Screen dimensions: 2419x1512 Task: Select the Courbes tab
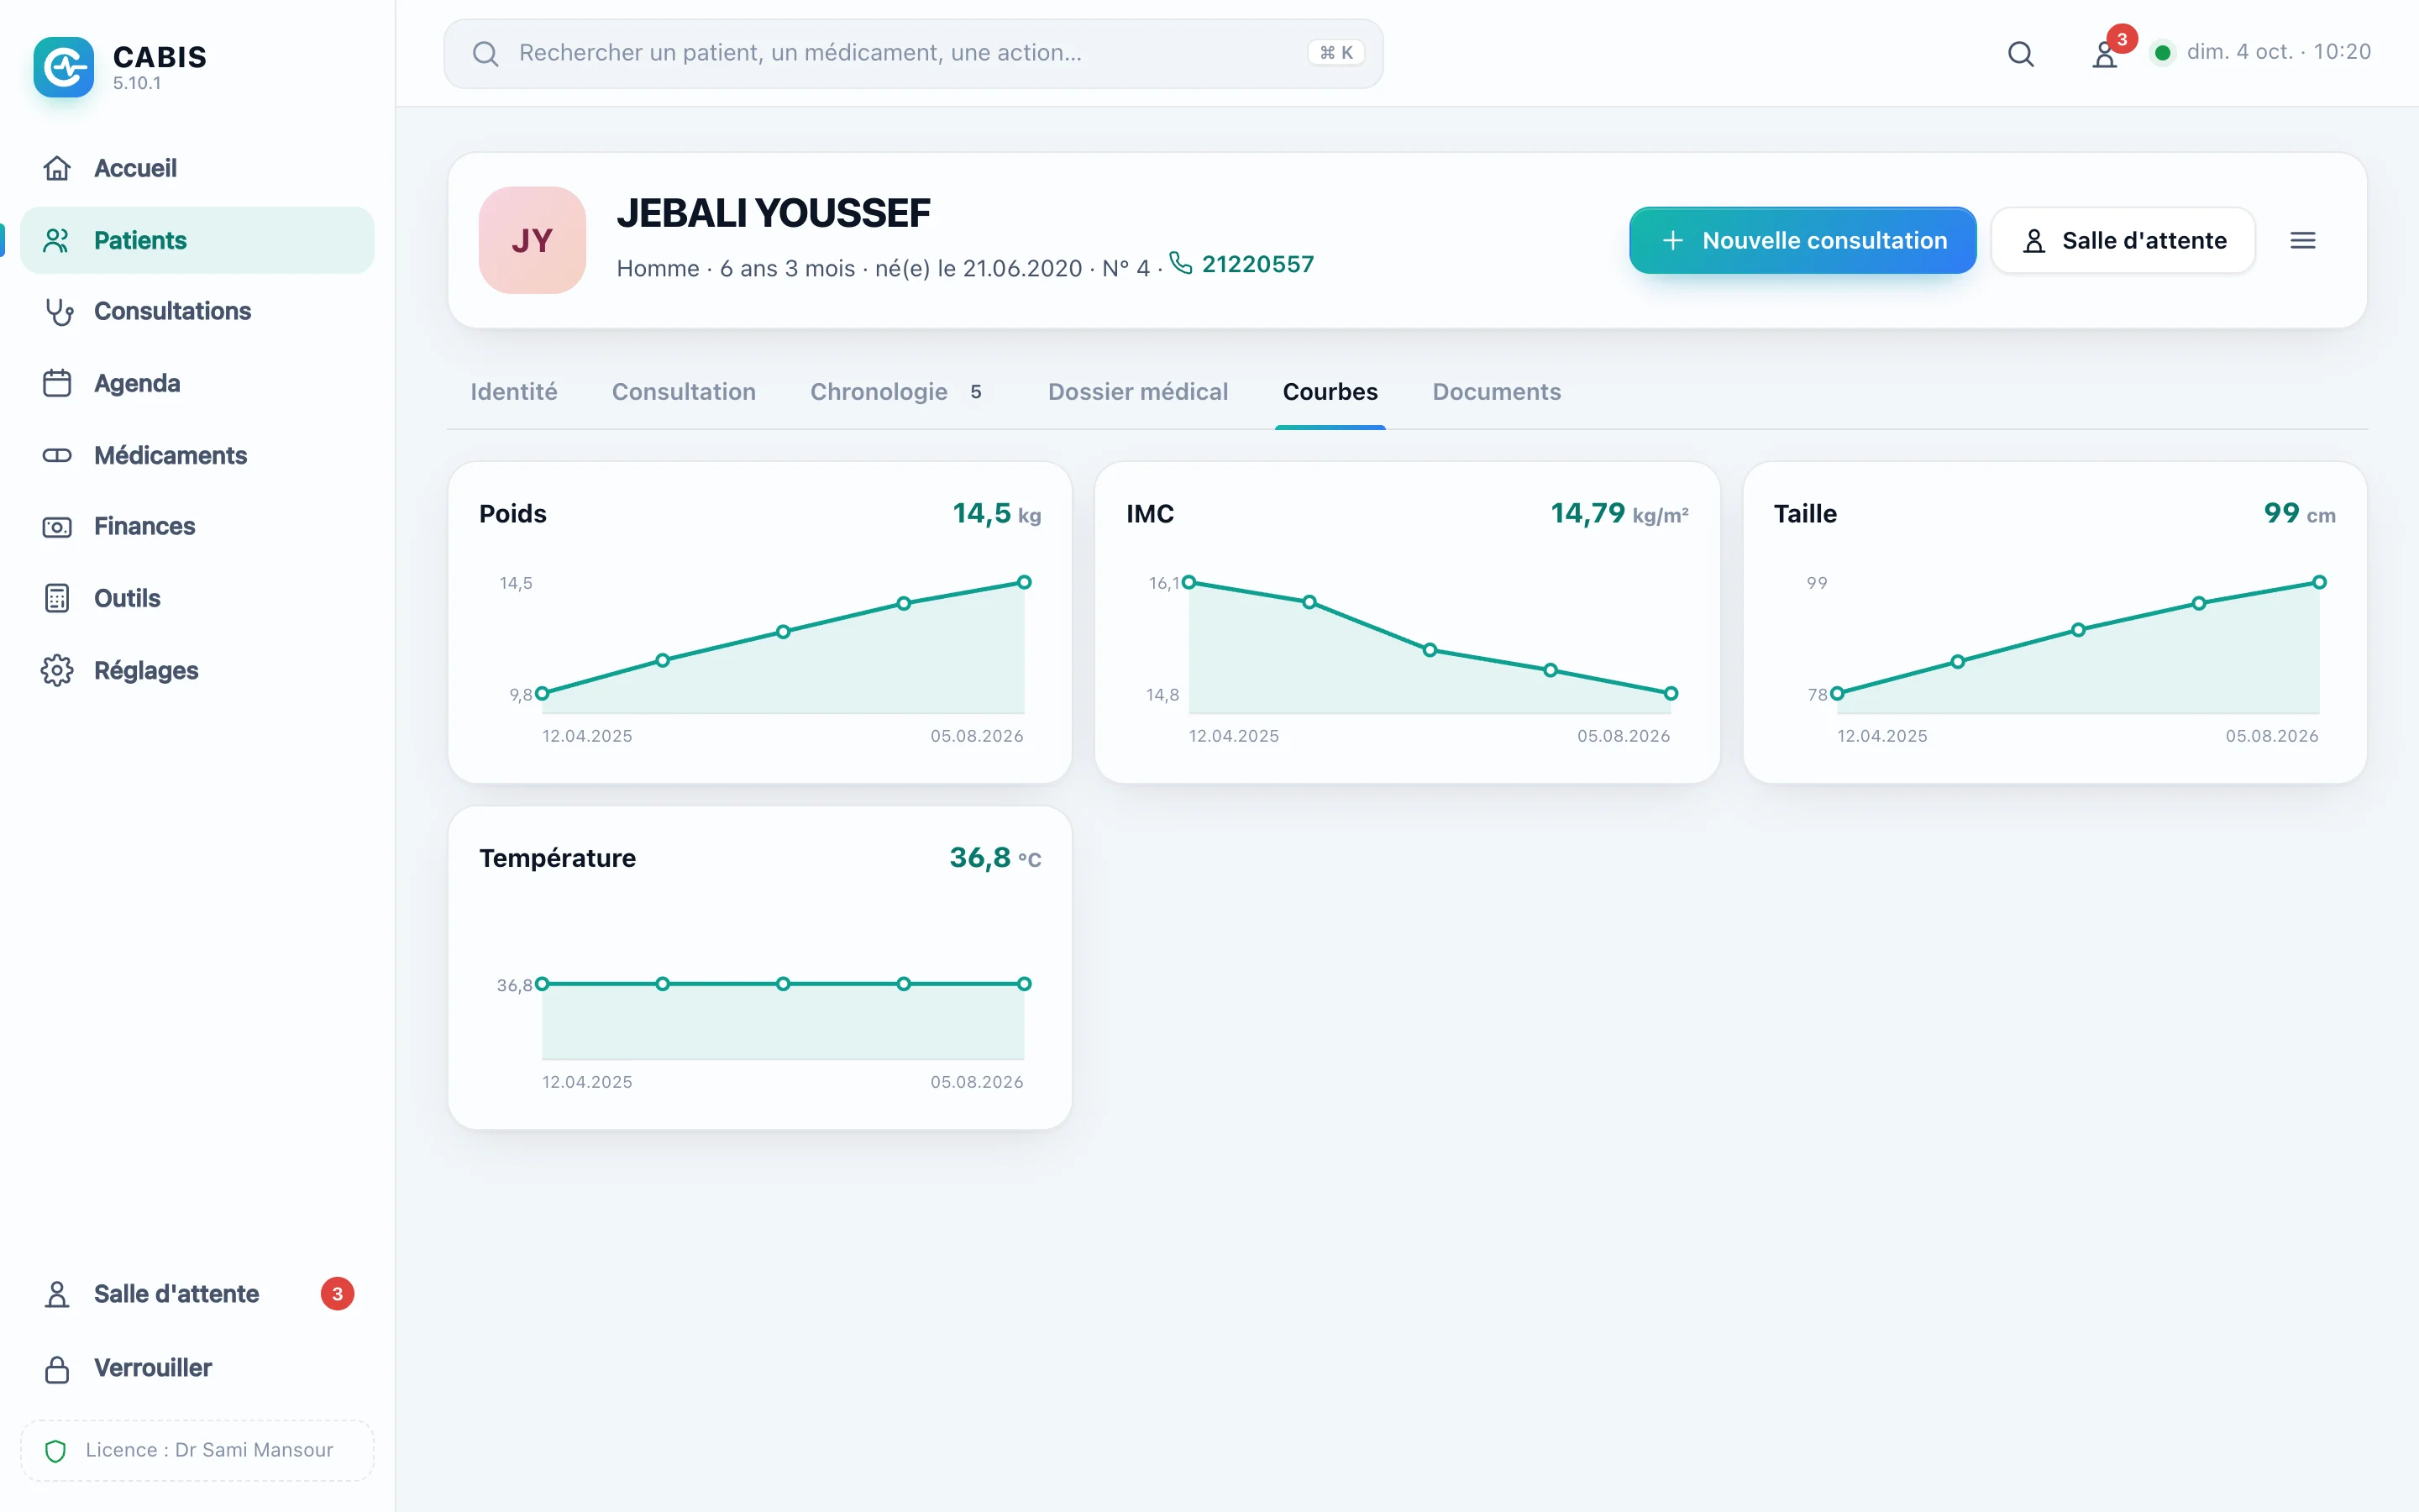[x=1330, y=392]
